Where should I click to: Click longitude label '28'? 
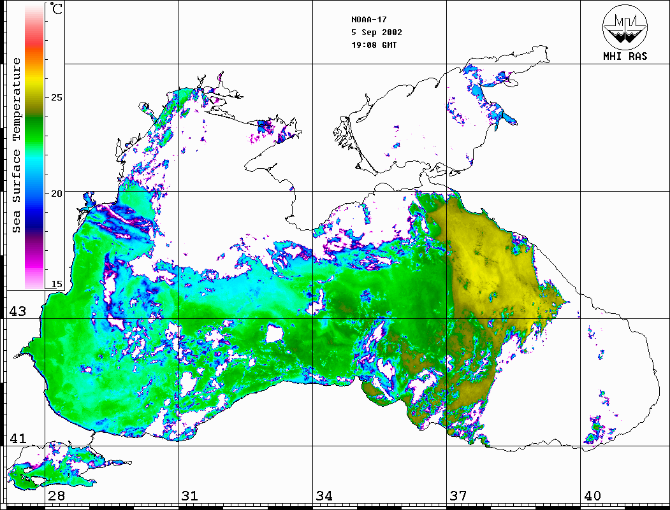pyautogui.click(x=56, y=496)
